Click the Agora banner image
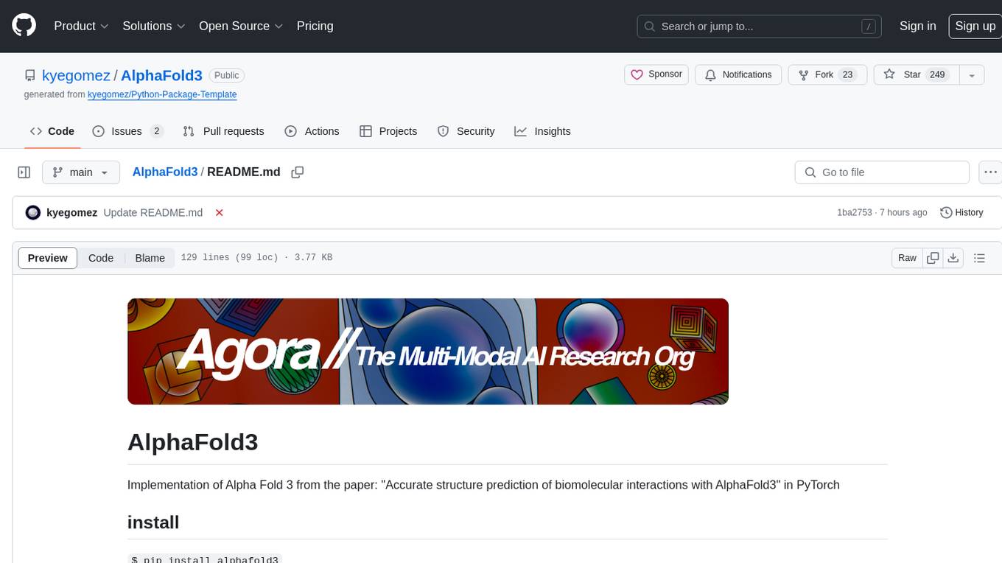 pyautogui.click(x=428, y=352)
